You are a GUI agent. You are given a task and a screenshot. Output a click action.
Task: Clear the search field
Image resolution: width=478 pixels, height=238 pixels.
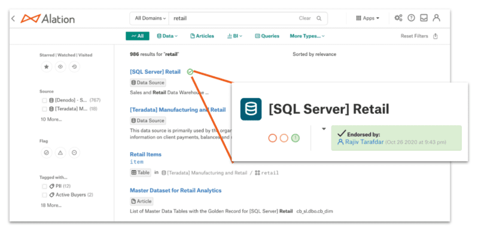[305, 18]
